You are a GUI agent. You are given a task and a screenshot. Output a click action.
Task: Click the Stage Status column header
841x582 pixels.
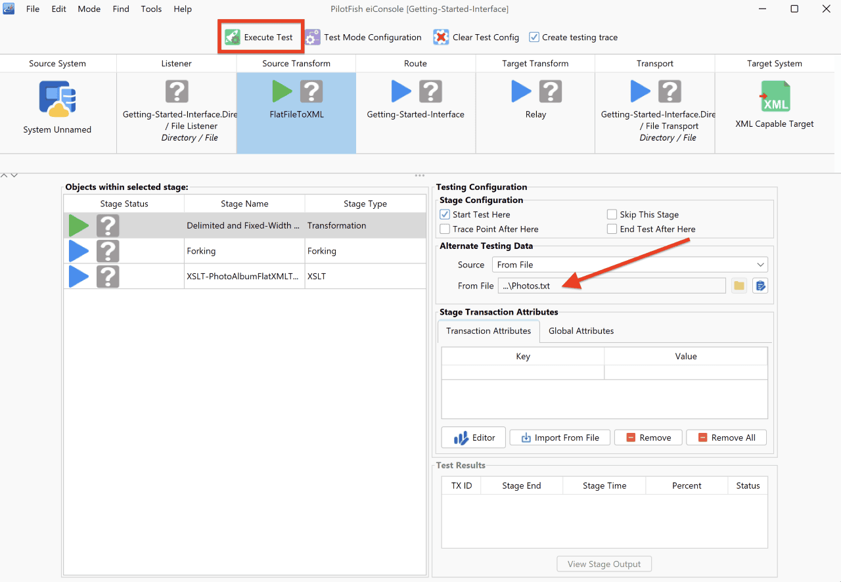(x=124, y=204)
